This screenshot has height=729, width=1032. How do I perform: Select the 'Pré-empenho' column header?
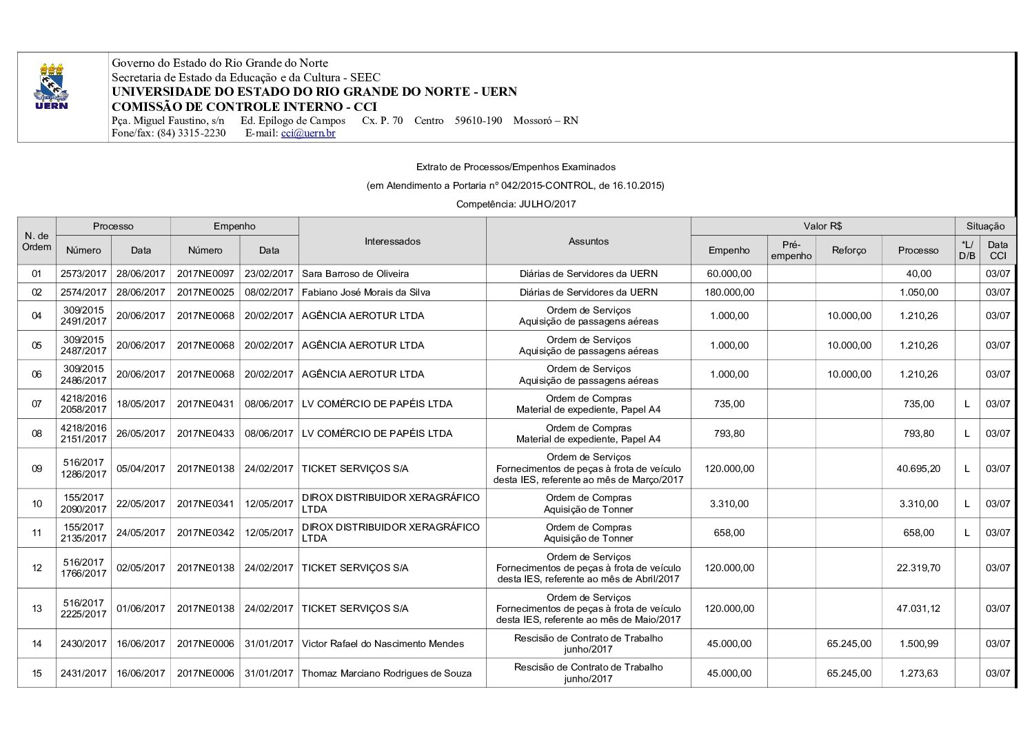(x=791, y=250)
